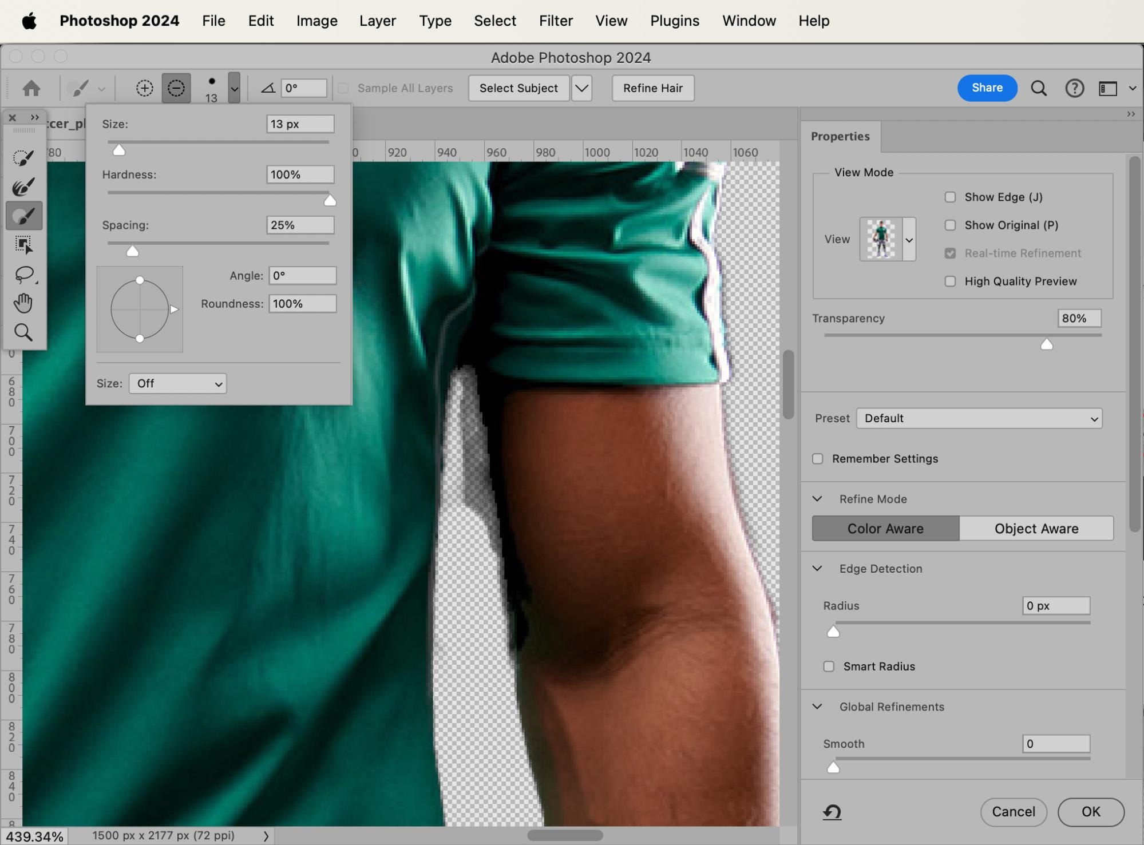Click OK to confirm selection

[x=1091, y=811]
